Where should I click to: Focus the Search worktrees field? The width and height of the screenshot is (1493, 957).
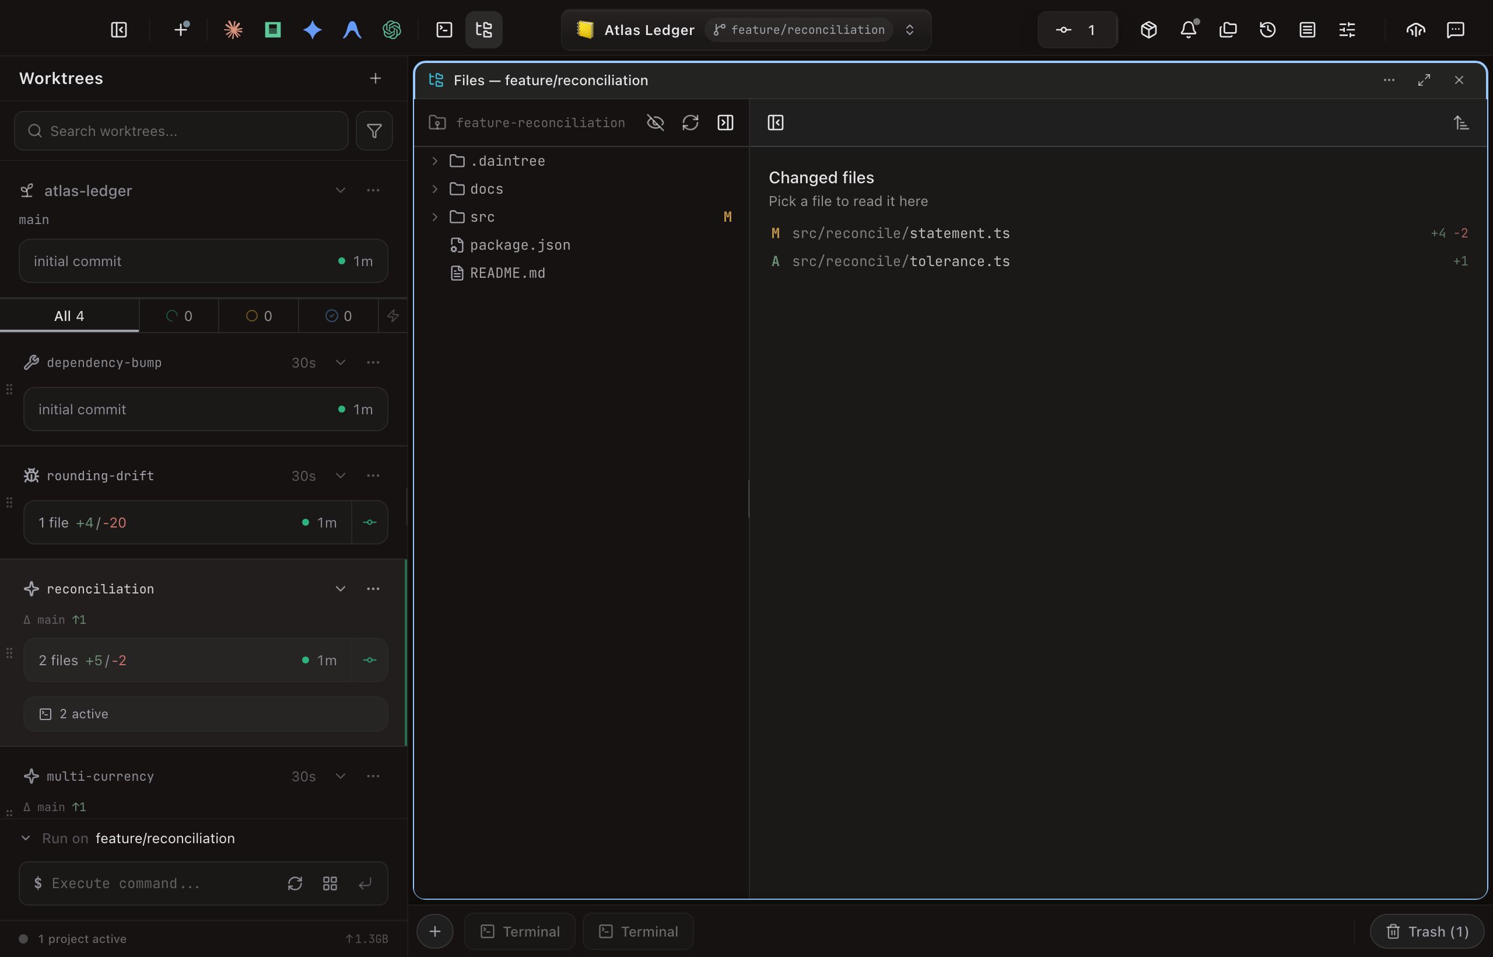point(181,131)
